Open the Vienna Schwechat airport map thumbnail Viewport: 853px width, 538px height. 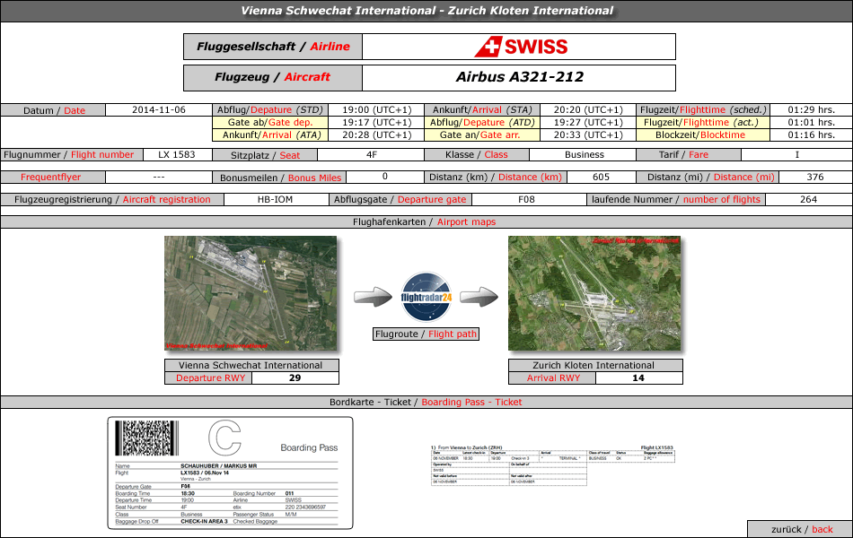(251, 293)
